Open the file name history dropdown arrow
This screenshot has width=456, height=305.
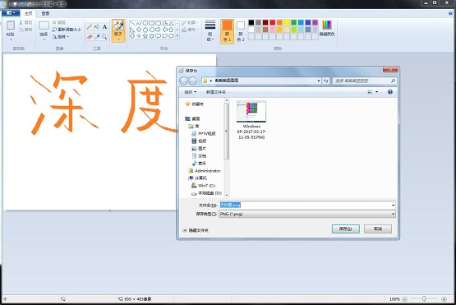point(393,206)
